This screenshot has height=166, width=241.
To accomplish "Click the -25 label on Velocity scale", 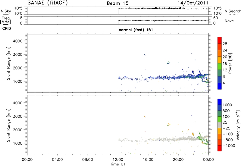I will 227,128.
